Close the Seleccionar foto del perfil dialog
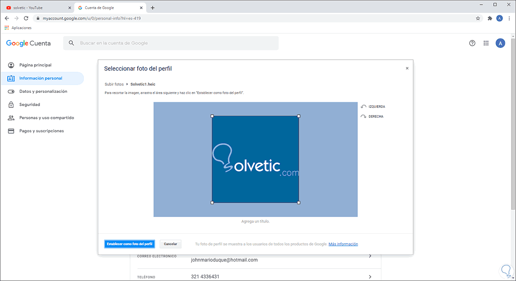516x281 pixels. [407, 68]
